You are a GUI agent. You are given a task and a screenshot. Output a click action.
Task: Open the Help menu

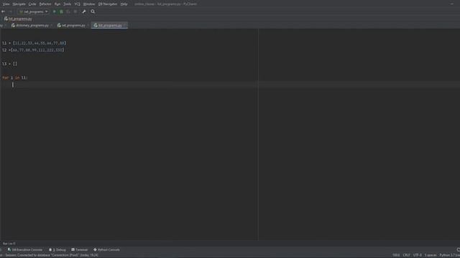[x=124, y=4]
